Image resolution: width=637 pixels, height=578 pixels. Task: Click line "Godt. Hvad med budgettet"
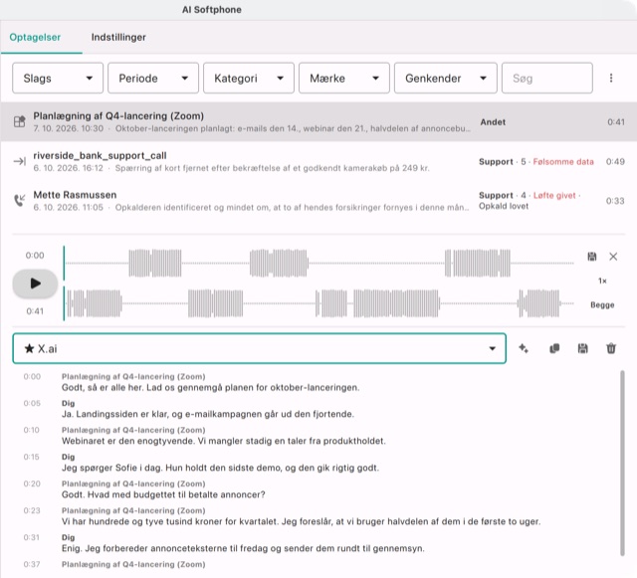point(163,494)
